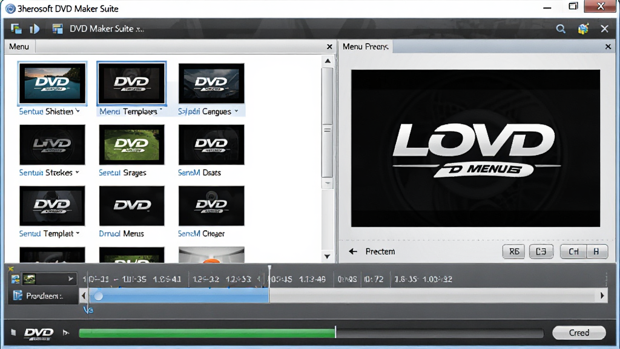Click the stop icon in bottom bar

13,333
